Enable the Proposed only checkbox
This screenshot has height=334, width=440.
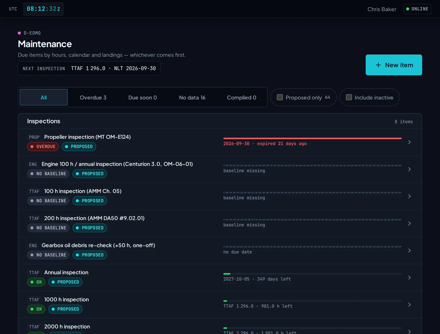280,97
